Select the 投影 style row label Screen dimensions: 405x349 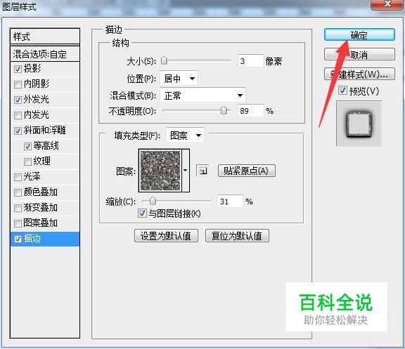point(32,68)
